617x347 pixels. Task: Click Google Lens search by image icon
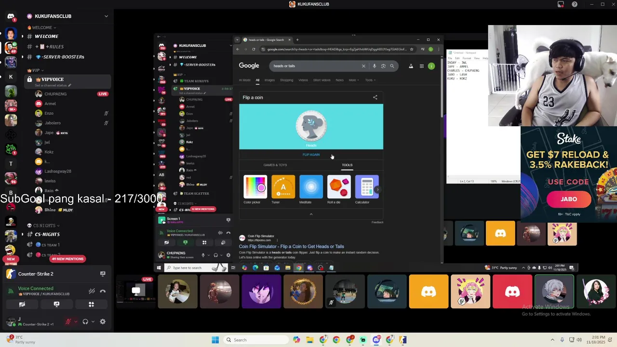pyautogui.click(x=383, y=66)
